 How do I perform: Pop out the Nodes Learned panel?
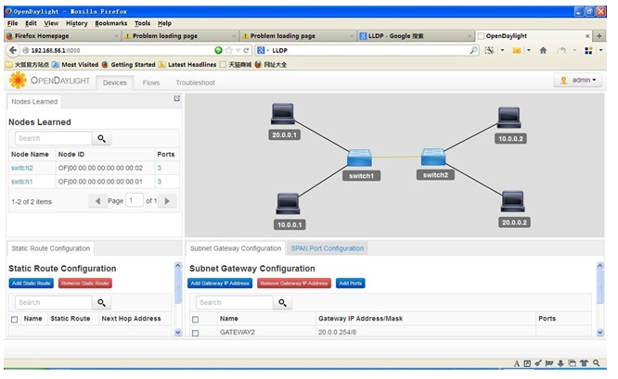point(177,98)
